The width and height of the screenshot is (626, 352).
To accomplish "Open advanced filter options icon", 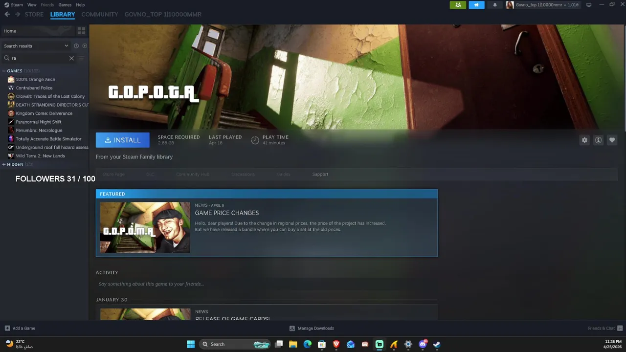I will tap(81, 58).
